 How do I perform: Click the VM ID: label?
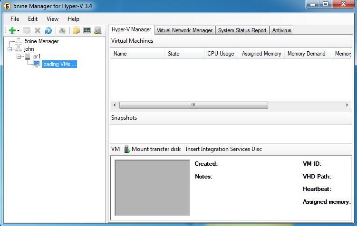[312, 164]
